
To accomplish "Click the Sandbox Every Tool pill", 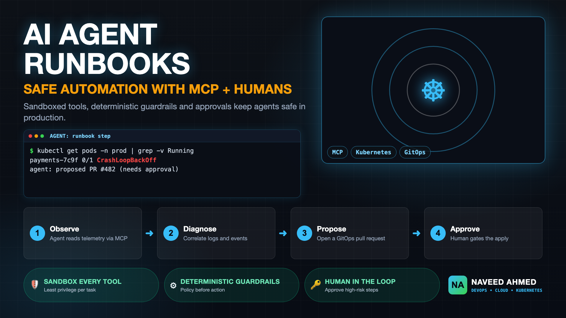I will (x=91, y=285).
